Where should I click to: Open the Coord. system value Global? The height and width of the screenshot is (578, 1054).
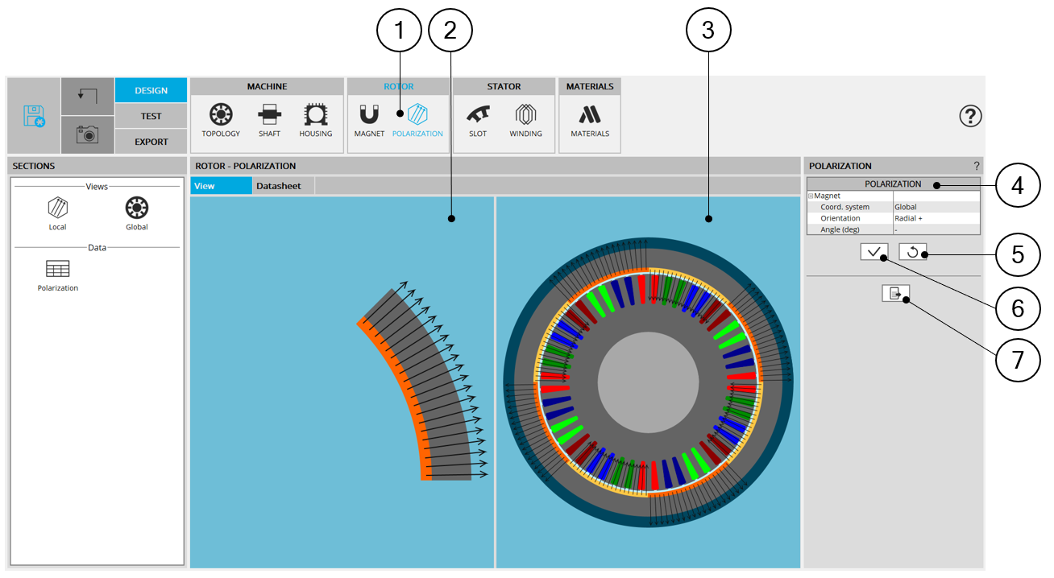[936, 207]
